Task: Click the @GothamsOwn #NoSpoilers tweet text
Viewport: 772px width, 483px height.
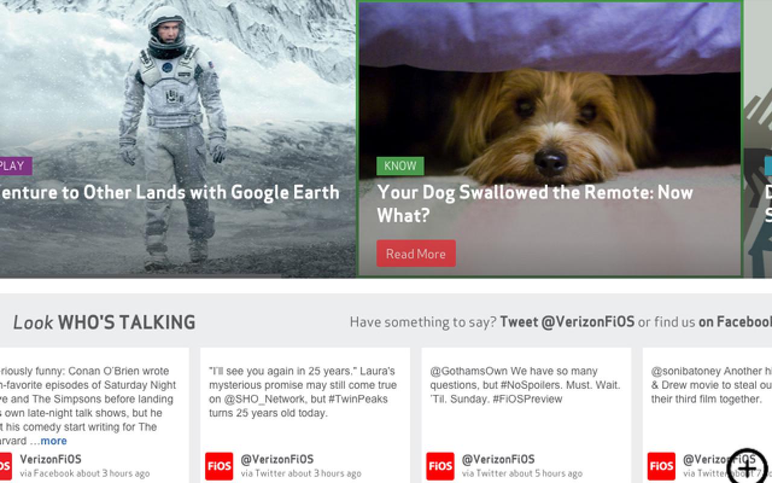Action: pos(525,385)
